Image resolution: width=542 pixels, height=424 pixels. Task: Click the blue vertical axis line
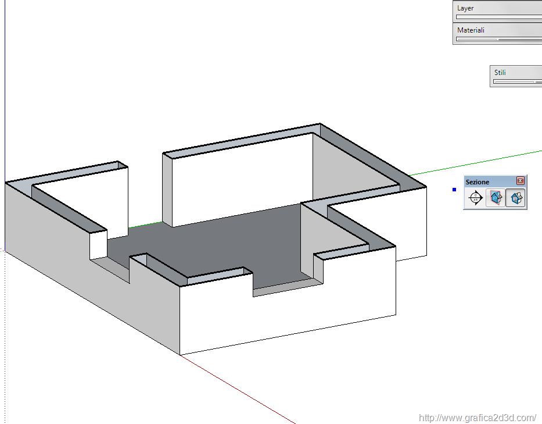click(x=5, y=87)
